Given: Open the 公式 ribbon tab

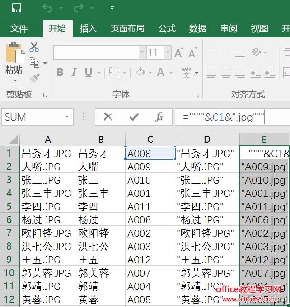Looking at the screenshot, I should (x=167, y=28).
